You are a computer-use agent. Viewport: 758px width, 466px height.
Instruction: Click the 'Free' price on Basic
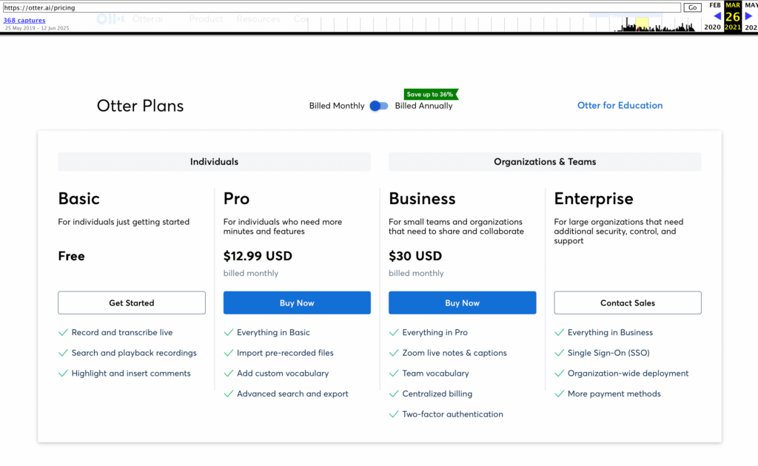coord(72,256)
